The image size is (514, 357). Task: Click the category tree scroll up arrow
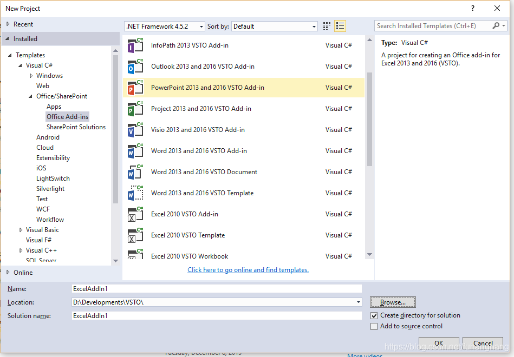coord(115,51)
